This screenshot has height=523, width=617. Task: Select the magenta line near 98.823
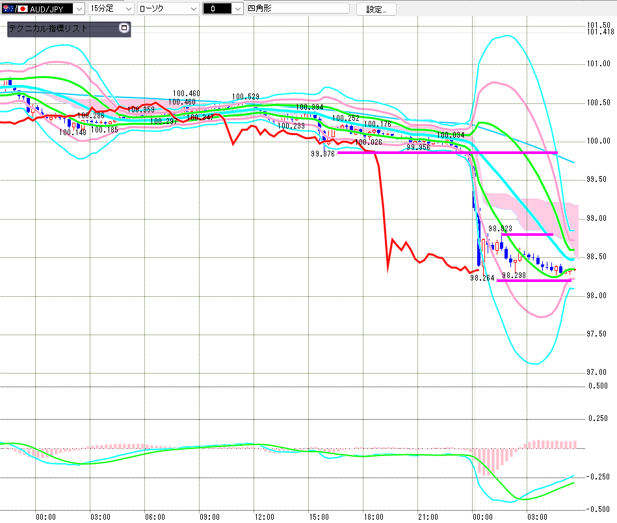(527, 234)
